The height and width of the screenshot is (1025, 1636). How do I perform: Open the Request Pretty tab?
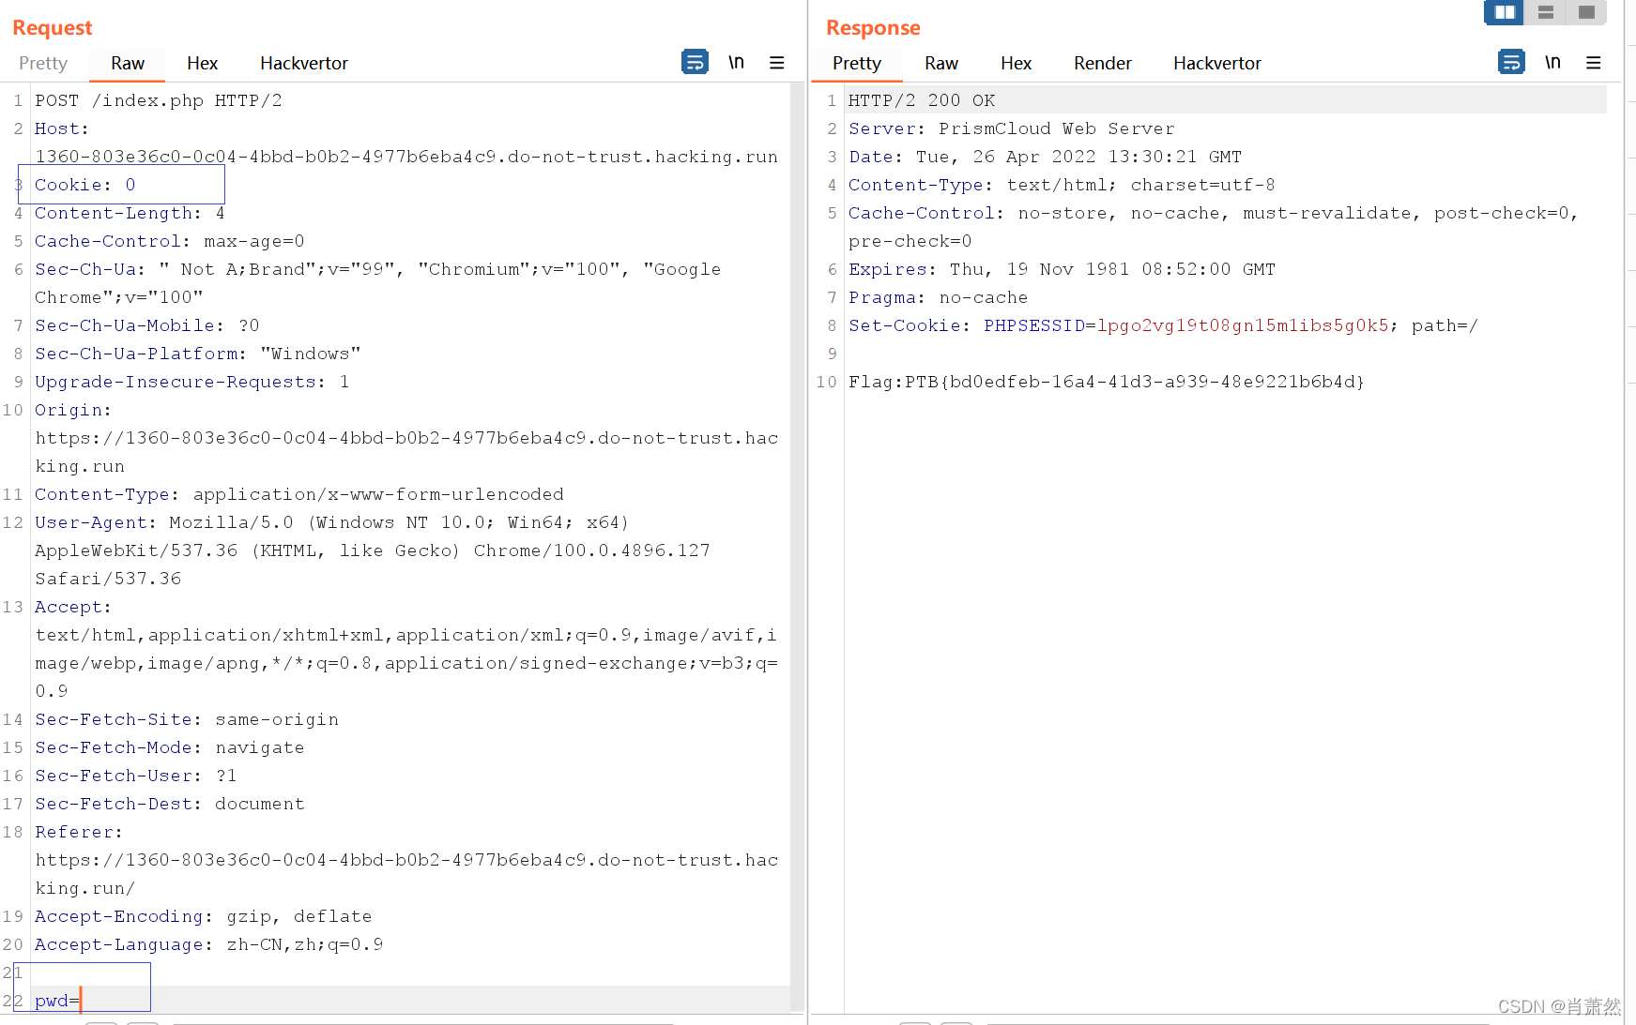[x=43, y=63]
